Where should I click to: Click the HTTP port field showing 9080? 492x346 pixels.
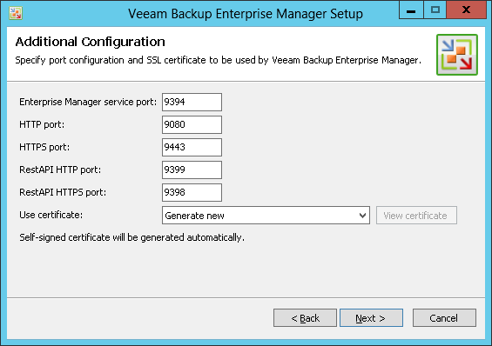192,124
